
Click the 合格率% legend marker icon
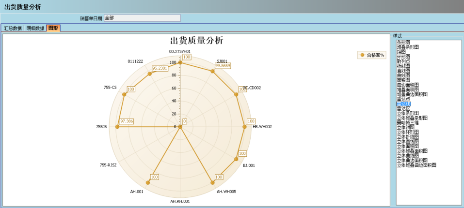coord(362,55)
